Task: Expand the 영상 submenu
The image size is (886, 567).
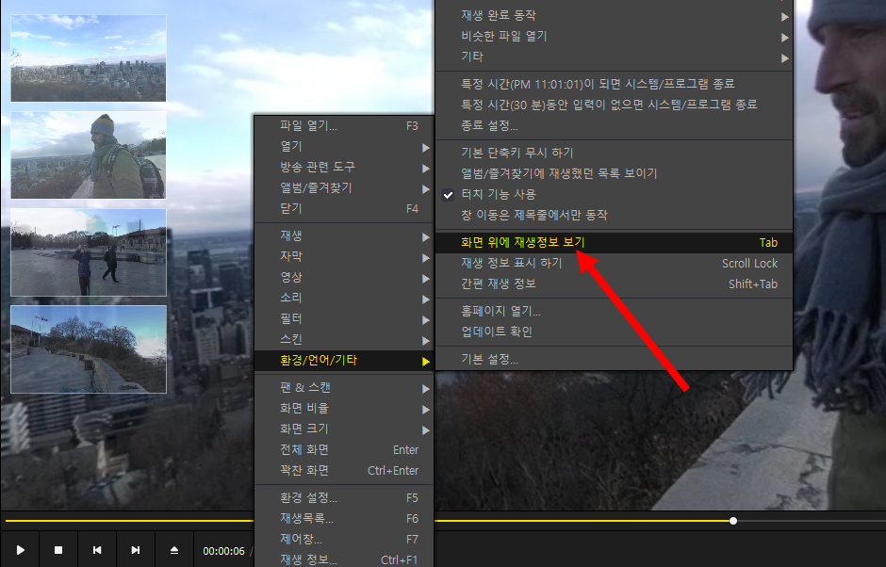Action: click(344, 278)
